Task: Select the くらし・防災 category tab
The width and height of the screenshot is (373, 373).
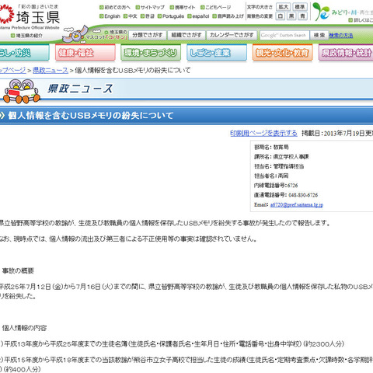Action: pos(24,53)
